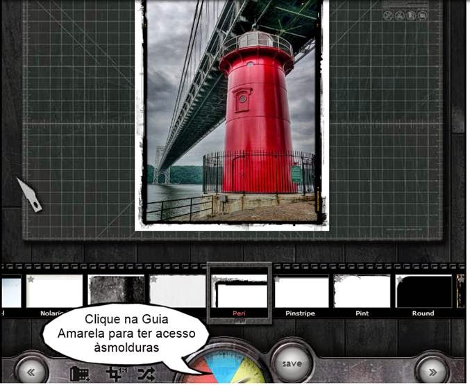Screen dimensions: 470x385
Task: Choose the Peri frame thumbnail
Action: (x=239, y=291)
